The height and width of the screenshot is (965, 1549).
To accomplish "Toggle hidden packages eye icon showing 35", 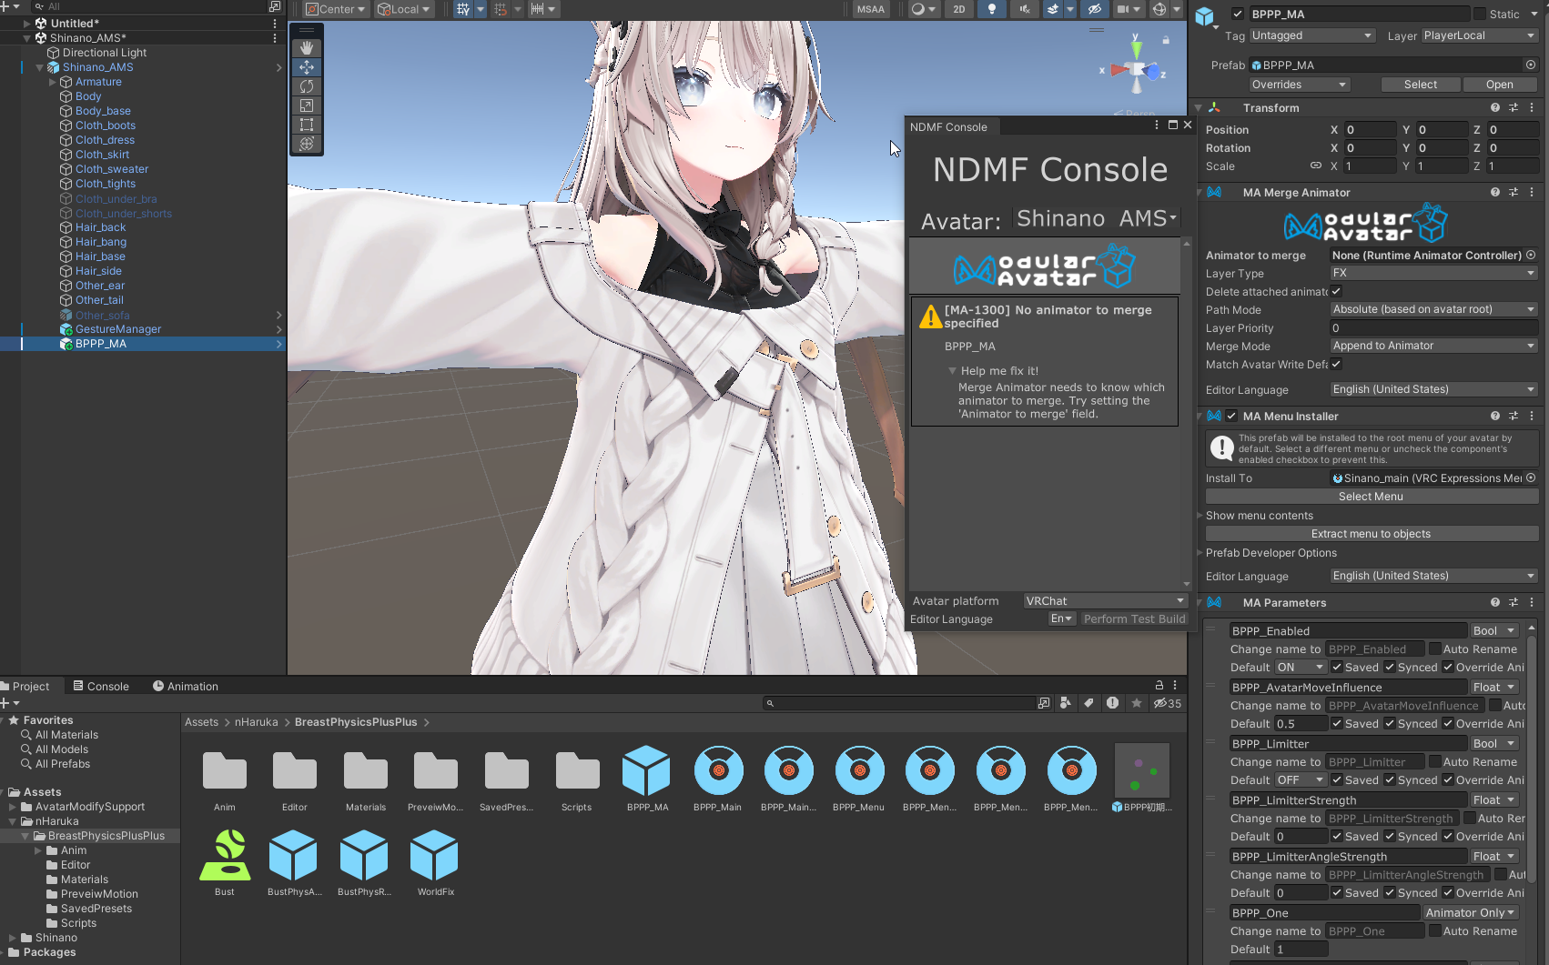I will coord(1168,703).
